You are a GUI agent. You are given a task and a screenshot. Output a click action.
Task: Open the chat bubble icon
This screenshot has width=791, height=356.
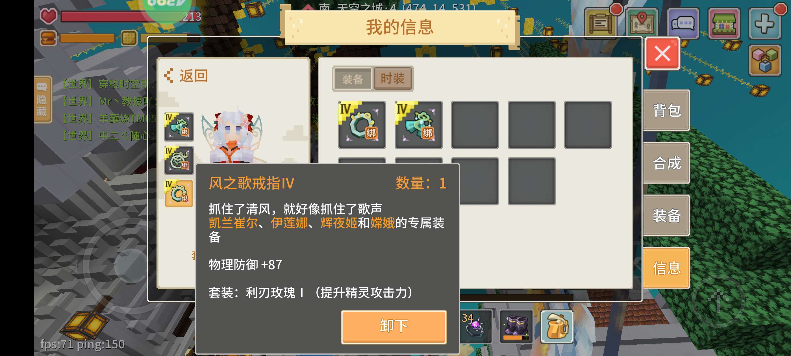tap(683, 24)
